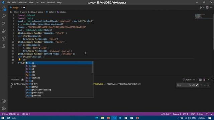
Task: Open the editor More Actions ellipsis
Action: pyautogui.click(x=211, y=8)
